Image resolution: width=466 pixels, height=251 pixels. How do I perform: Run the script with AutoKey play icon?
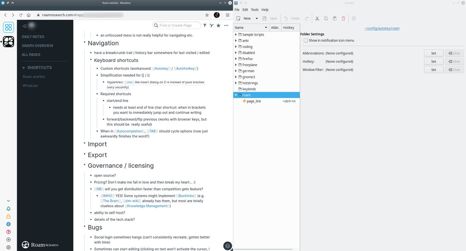[x=354, y=18]
